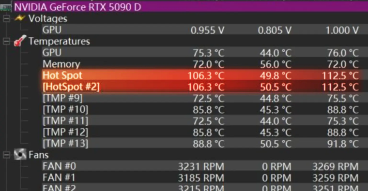Click the Temperatures thermometer icon

point(20,41)
